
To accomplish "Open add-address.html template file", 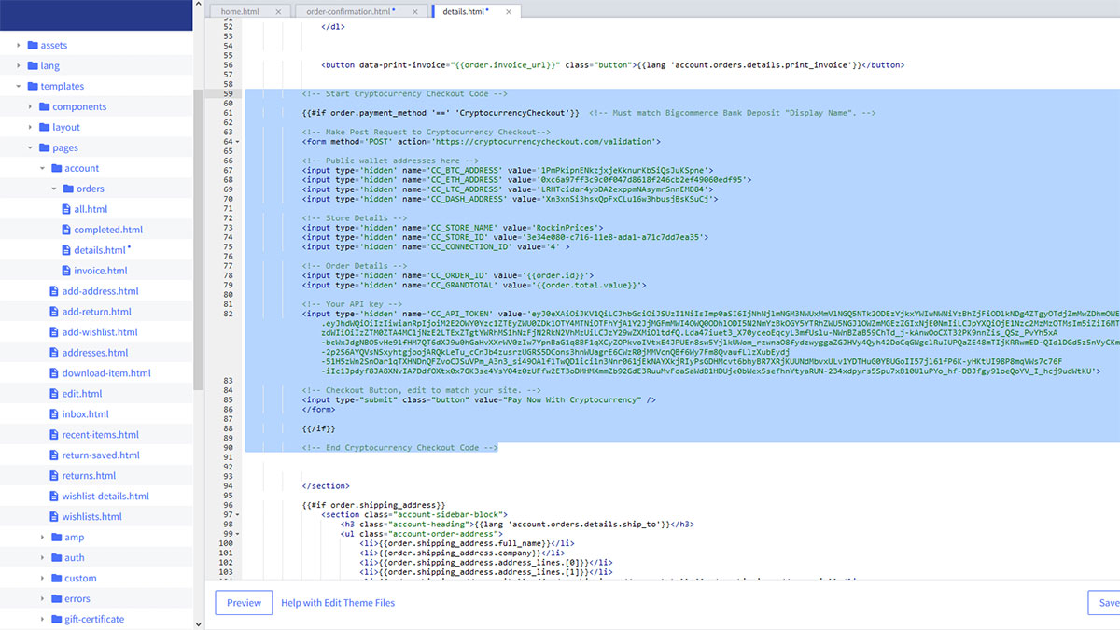I will coord(100,291).
